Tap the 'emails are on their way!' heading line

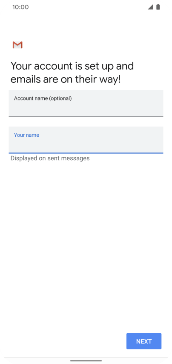click(x=66, y=79)
